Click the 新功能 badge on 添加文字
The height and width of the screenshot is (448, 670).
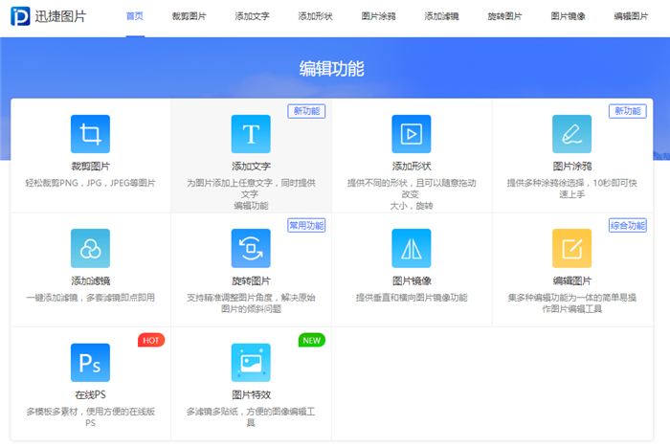pos(306,111)
